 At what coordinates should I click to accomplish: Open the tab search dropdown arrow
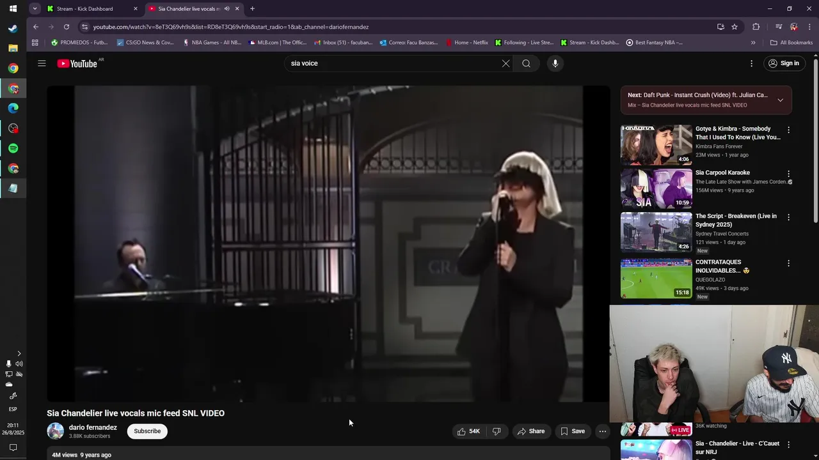pos(35,9)
